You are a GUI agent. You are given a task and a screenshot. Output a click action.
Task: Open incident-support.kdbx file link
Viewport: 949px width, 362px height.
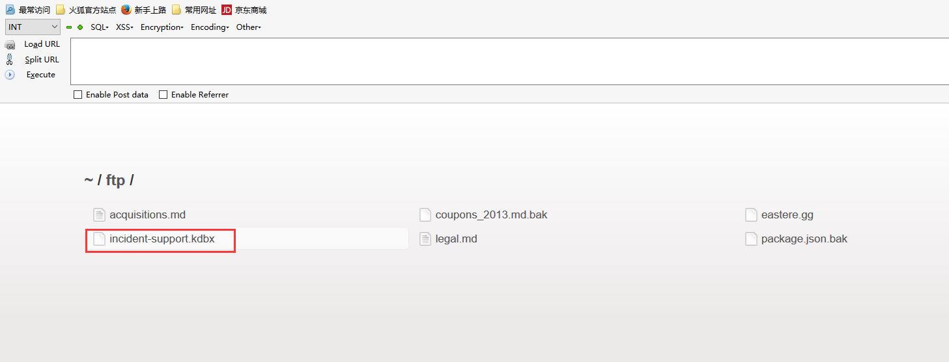[162, 239]
